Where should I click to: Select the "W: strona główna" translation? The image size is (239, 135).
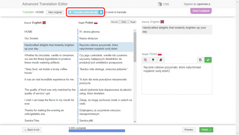tap(106, 32)
